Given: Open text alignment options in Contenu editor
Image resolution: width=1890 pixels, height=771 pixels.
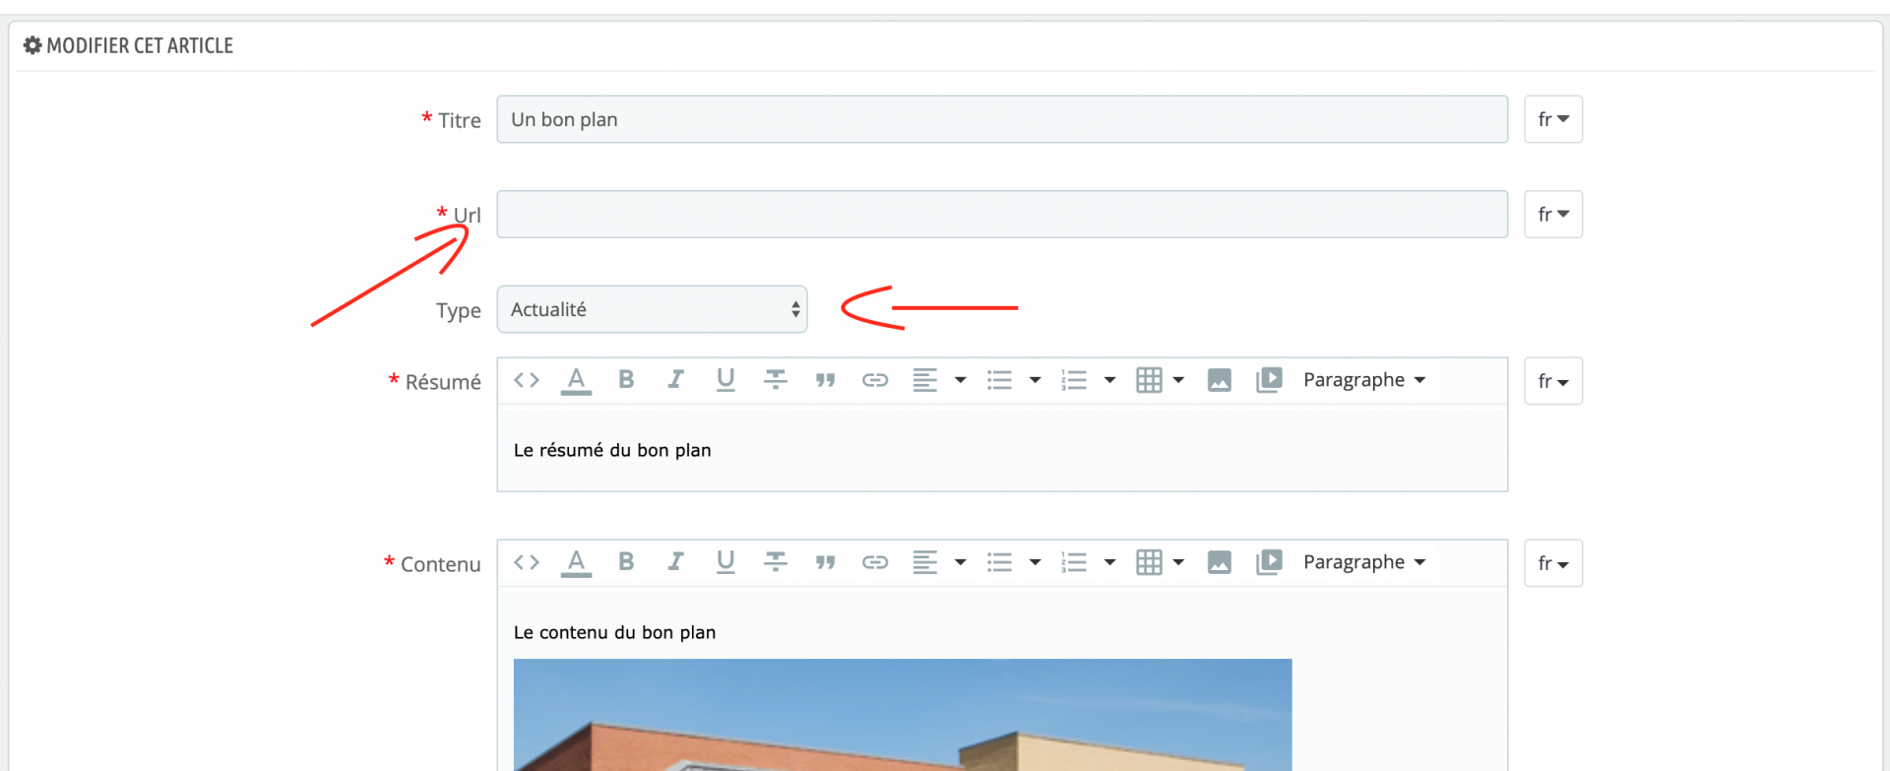Looking at the screenshot, I should pos(939,562).
